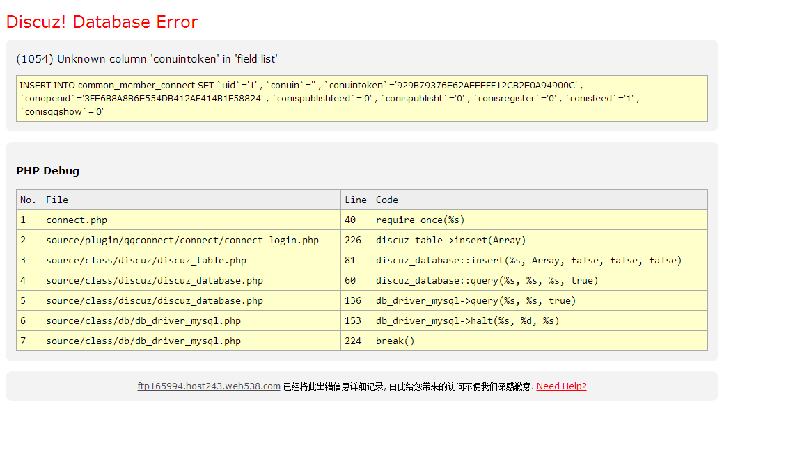The width and height of the screenshot is (802, 472).
Task: Click the Line column header
Action: [x=356, y=200]
